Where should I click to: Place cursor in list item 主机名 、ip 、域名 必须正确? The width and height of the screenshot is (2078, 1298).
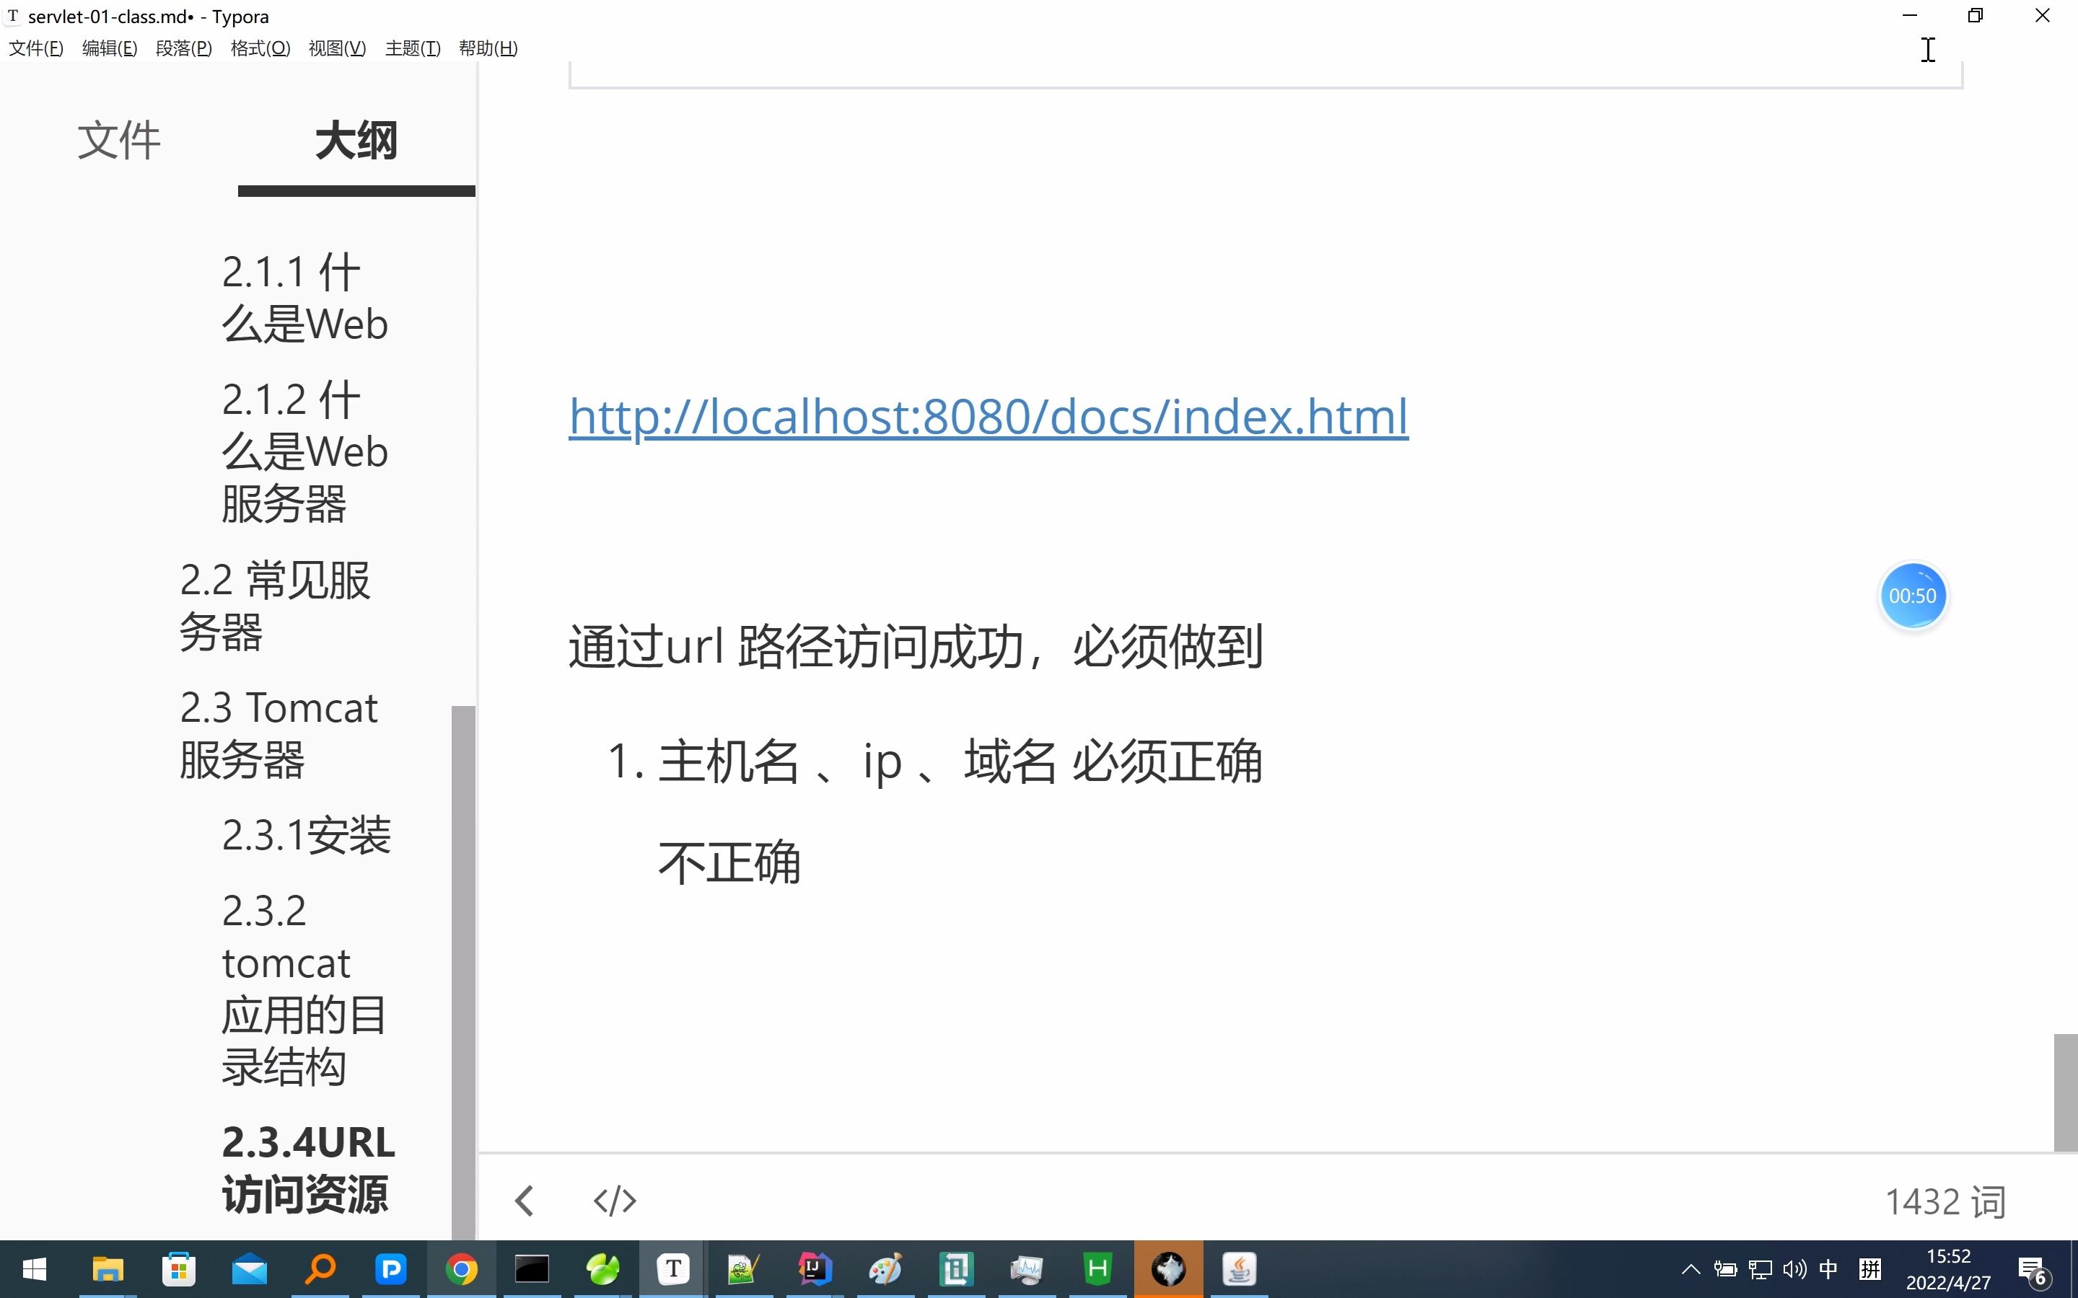(x=960, y=761)
